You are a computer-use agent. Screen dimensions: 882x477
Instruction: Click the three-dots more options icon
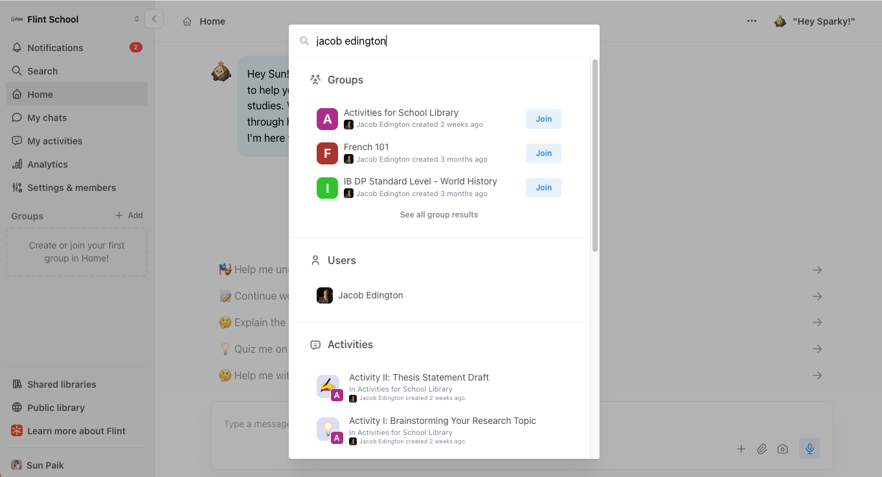[752, 21]
